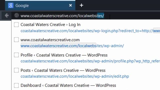The height and width of the screenshot is (90, 160).
Task: Click the page icon beside Profile suggestion
Action: click(x=16, y=55)
